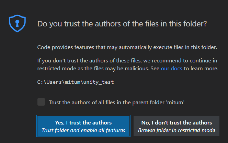
Task: Click 'Browse folder in restricted mode' subtitle
Action: click(176, 130)
